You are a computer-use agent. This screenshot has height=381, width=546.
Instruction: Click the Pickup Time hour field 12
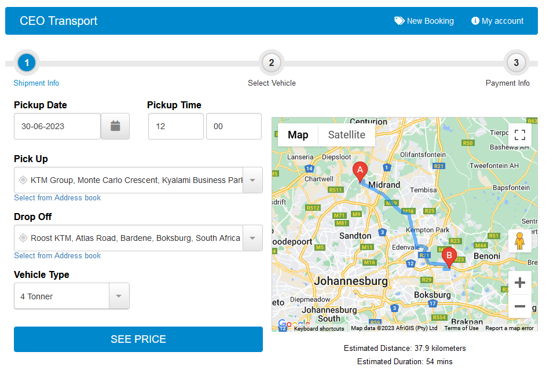tap(176, 126)
